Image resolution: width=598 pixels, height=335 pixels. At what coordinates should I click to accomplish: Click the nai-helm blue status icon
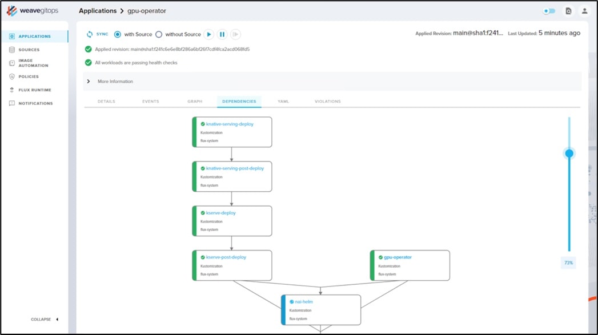click(292, 301)
